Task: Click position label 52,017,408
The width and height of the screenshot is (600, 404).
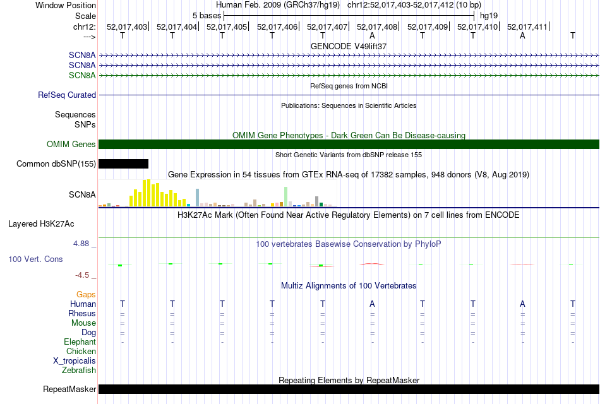Action: tap(377, 27)
